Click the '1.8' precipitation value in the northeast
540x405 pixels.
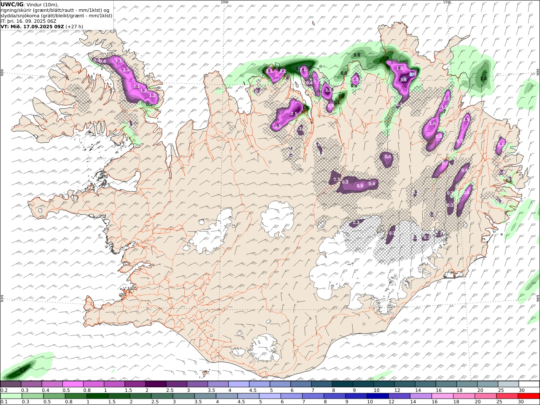(400, 68)
